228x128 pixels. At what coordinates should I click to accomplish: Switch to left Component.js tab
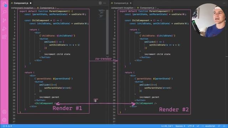click(x=21, y=3)
